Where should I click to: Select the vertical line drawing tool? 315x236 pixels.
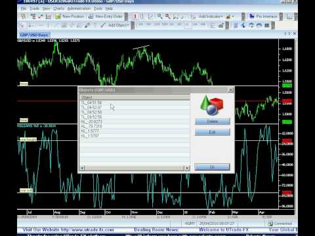point(48,26)
